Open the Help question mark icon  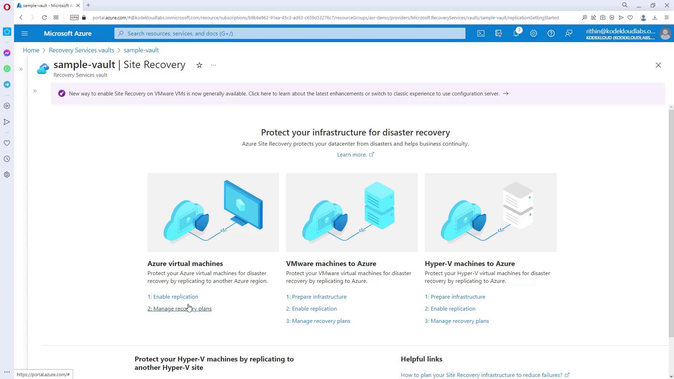(551, 33)
